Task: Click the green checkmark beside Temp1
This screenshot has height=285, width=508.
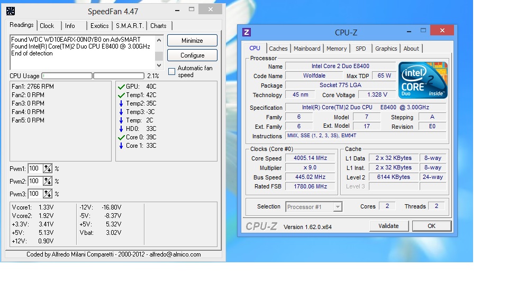Action: pos(121,95)
